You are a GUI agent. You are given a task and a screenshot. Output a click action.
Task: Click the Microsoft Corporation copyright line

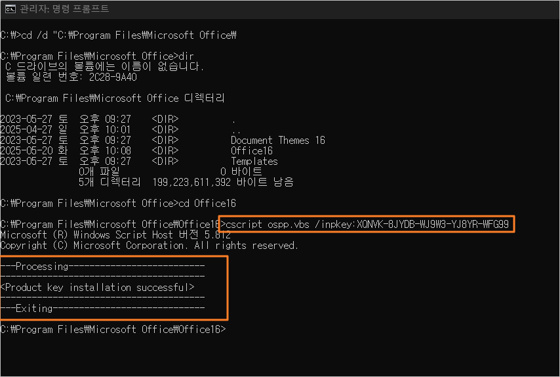pos(149,246)
